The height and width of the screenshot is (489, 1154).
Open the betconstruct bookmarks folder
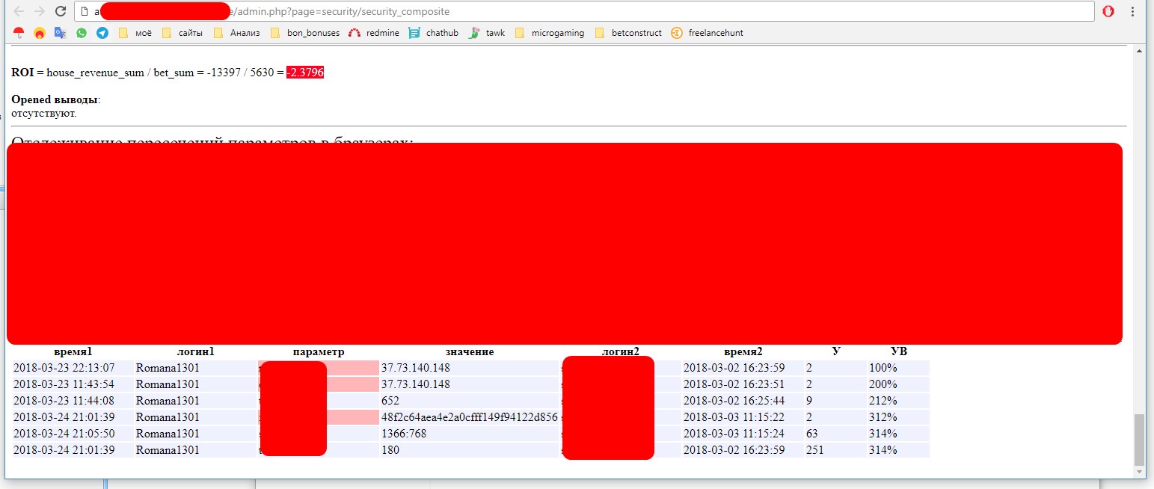click(x=628, y=33)
